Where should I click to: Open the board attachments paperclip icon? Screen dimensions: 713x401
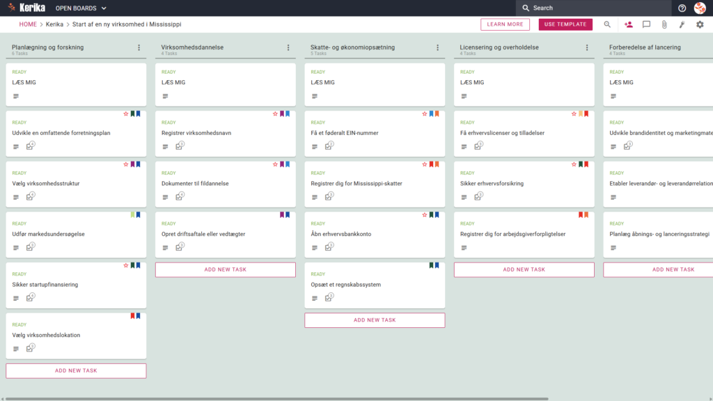[x=664, y=24]
